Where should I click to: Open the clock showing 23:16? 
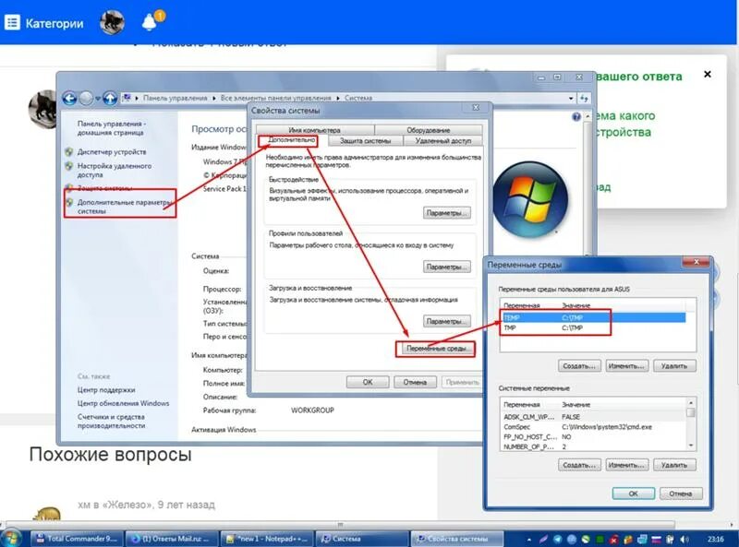pos(715,539)
